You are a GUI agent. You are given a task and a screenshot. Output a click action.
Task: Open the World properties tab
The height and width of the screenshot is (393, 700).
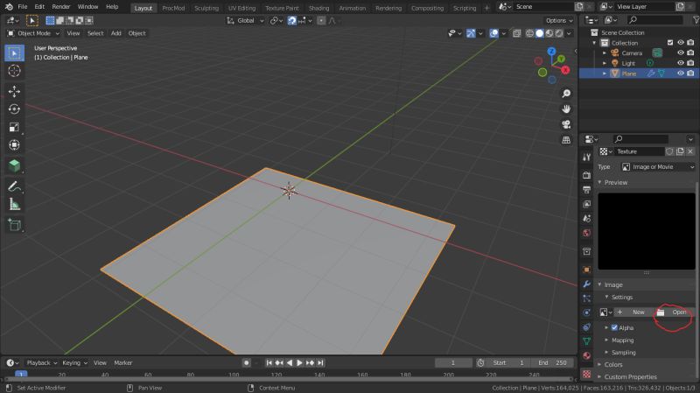(x=586, y=233)
